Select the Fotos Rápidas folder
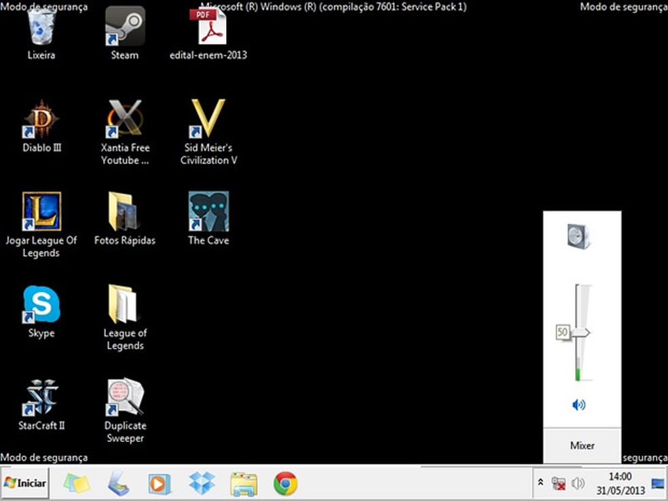 coord(125,219)
